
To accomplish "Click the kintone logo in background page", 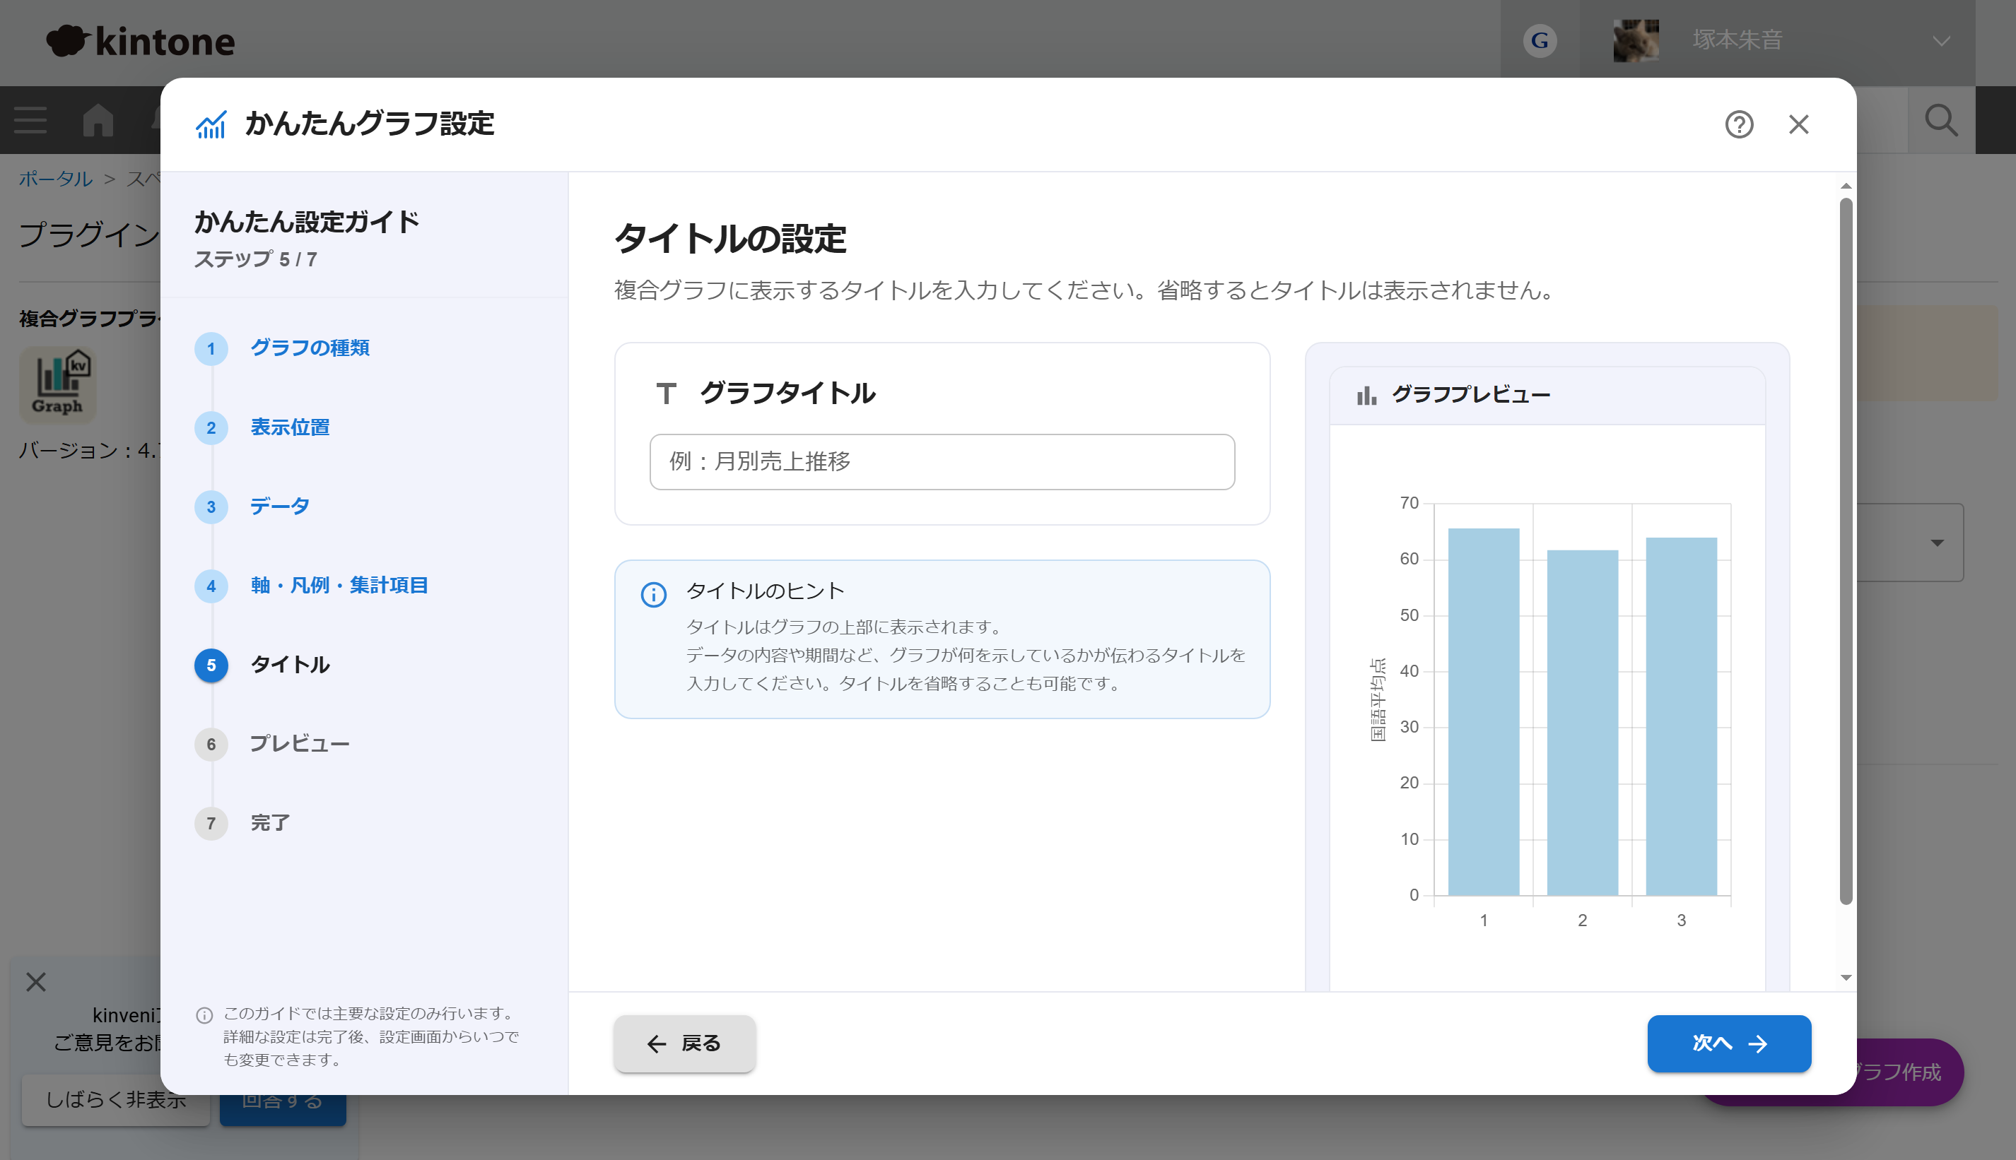I will pos(140,42).
